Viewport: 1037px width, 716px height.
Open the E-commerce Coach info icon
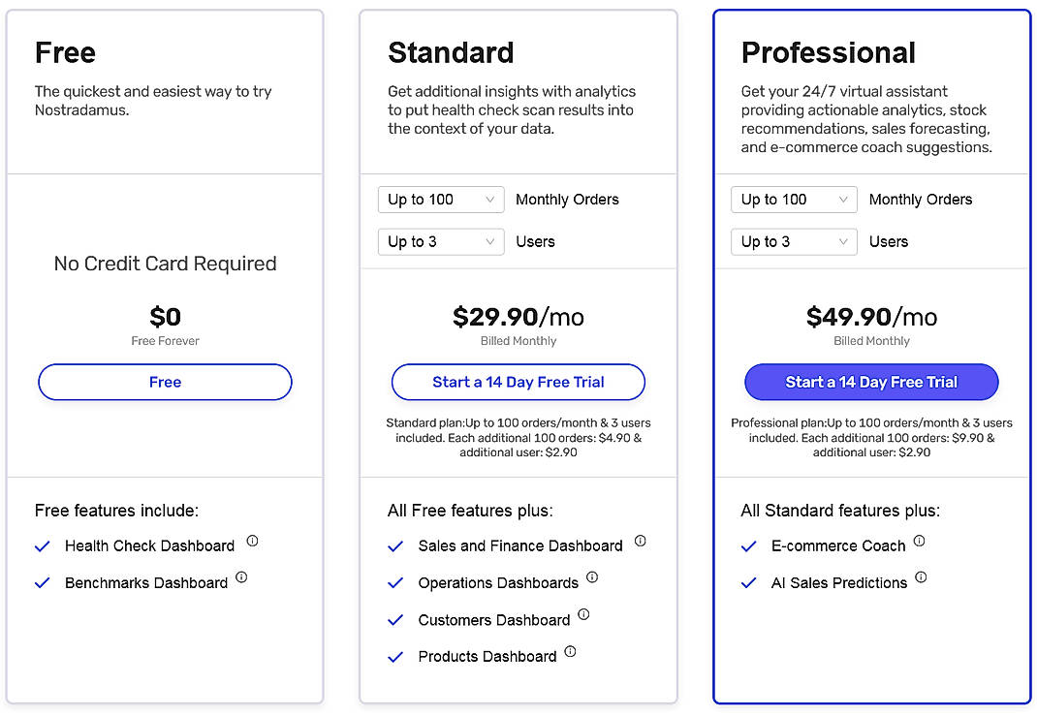[917, 541]
